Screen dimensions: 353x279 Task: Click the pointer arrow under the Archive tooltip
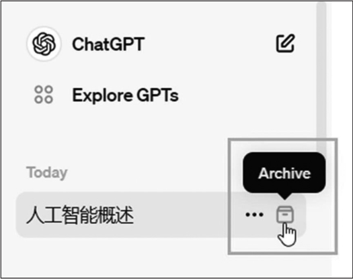click(x=284, y=196)
